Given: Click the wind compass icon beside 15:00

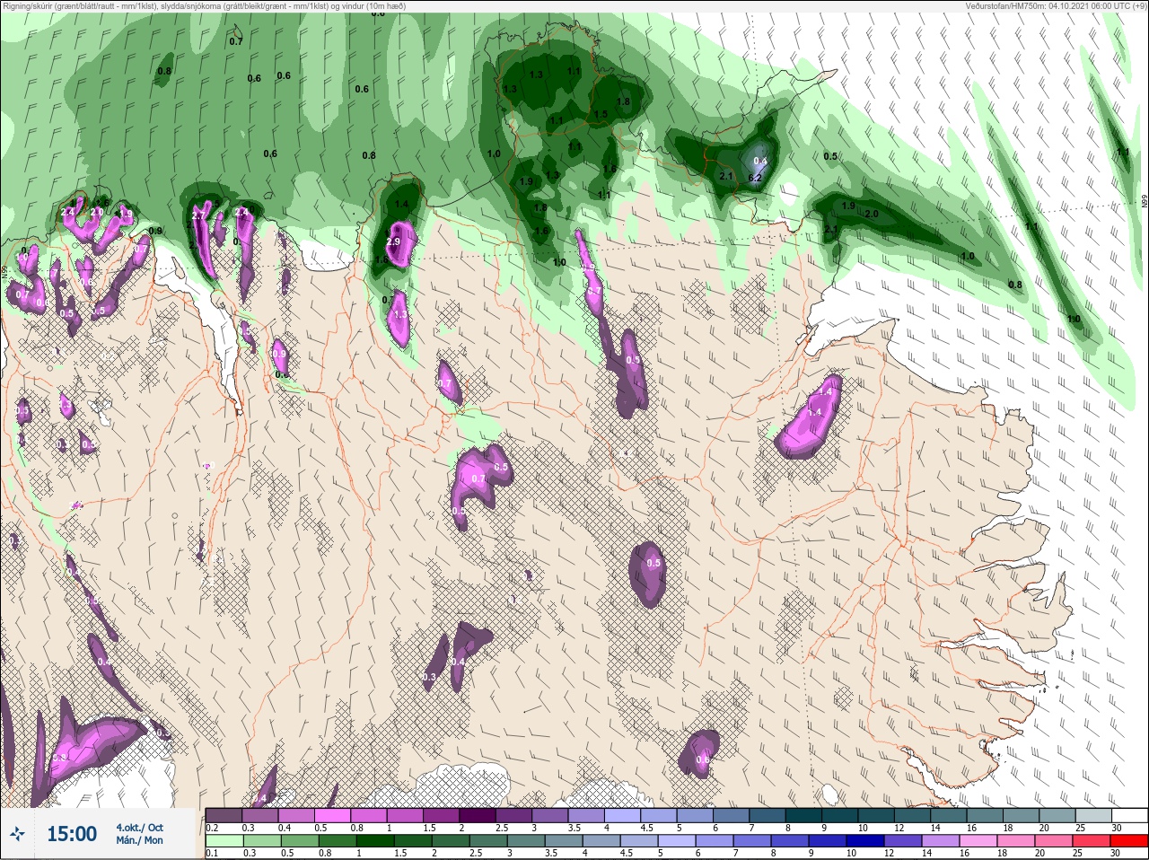Looking at the screenshot, I should coord(17,834).
